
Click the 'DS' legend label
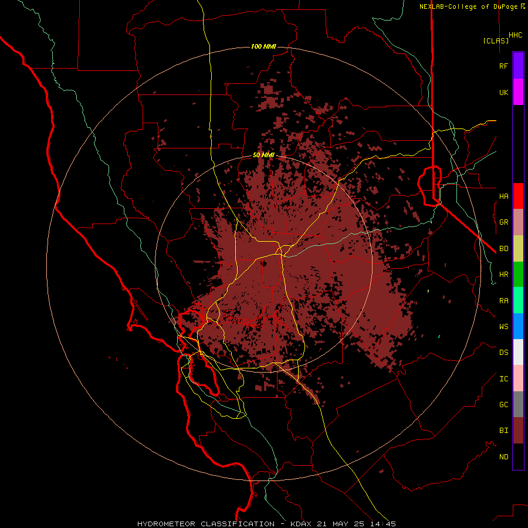[x=503, y=353]
